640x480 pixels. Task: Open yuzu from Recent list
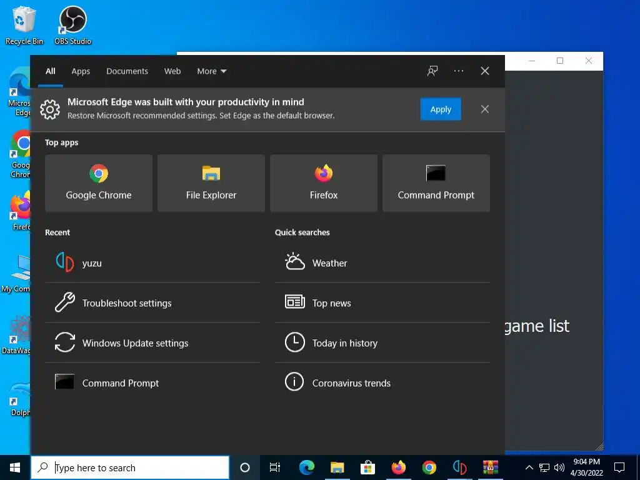pos(152,263)
